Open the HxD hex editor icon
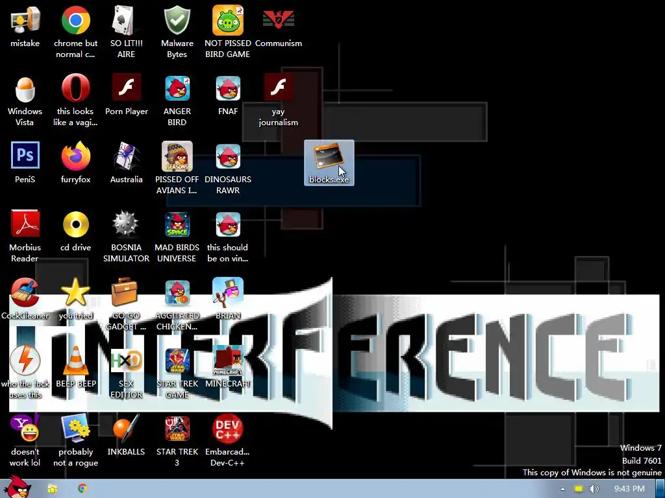 [x=126, y=361]
